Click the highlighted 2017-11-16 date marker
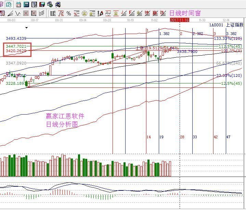 tap(180, 20)
